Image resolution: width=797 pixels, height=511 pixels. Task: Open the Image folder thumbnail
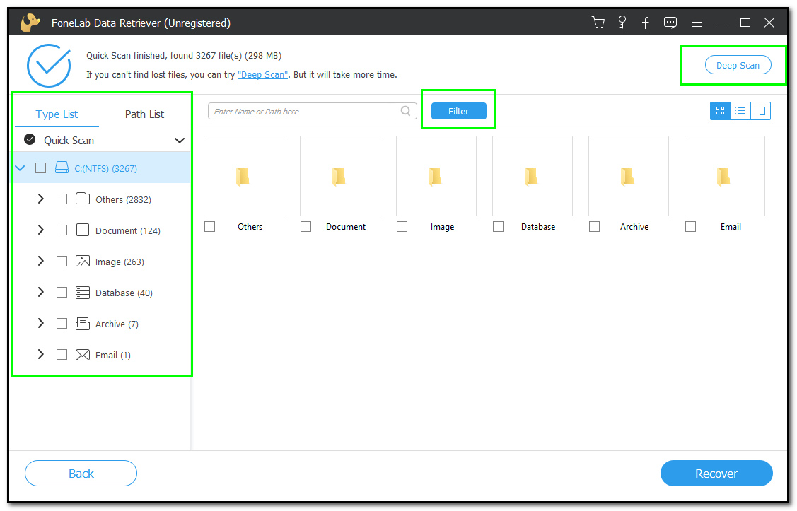(x=436, y=176)
